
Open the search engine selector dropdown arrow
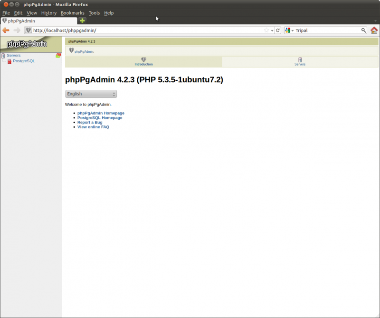tap(293, 30)
